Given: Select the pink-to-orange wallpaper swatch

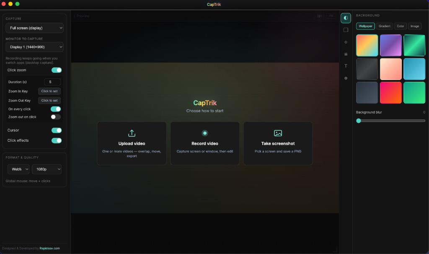Looking at the screenshot, I should click(x=391, y=93).
